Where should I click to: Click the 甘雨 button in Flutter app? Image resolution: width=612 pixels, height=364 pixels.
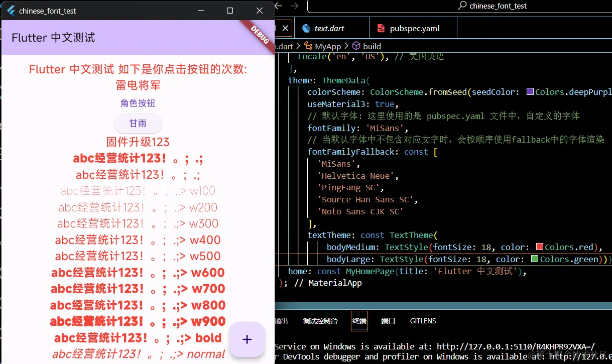tap(138, 124)
